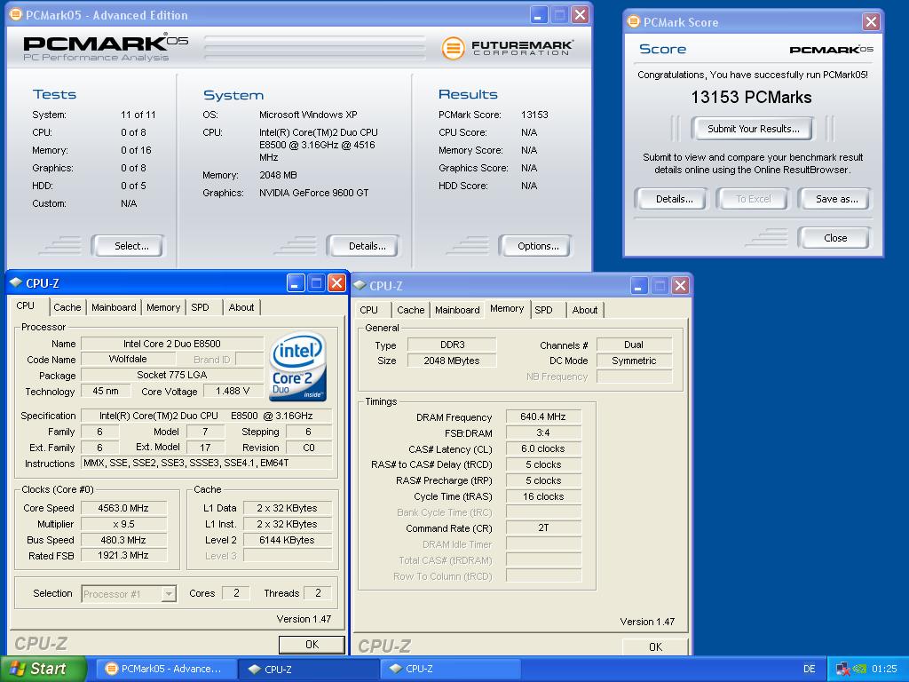
Task: Click Close button in Score dialog
Action: (834, 238)
